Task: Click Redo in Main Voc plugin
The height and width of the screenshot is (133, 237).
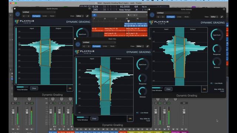Action: coord(112,46)
